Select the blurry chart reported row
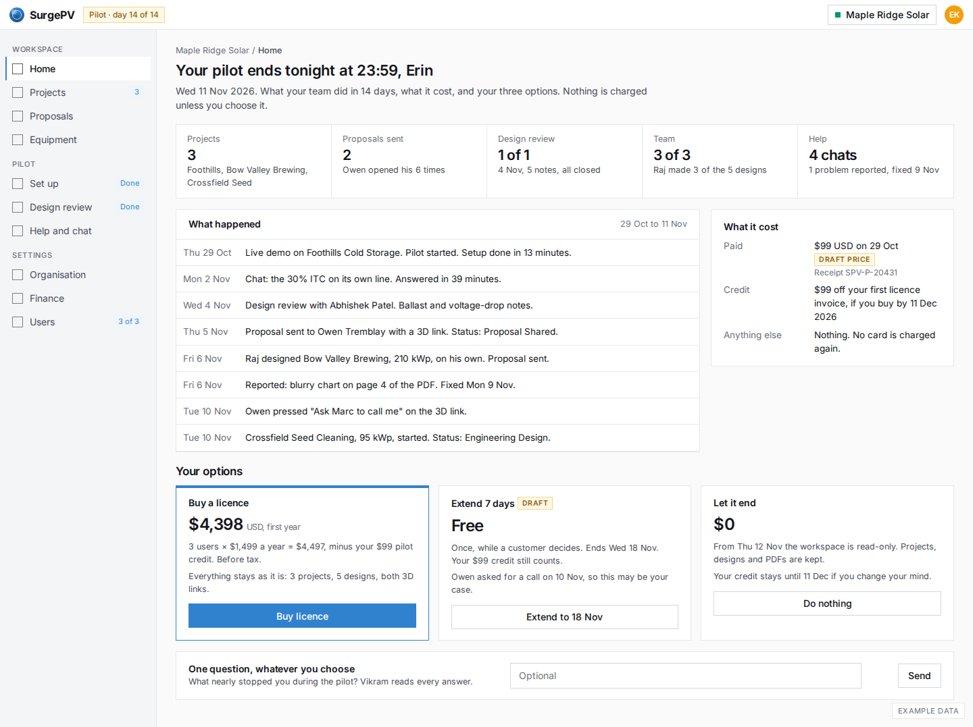The height and width of the screenshot is (727, 973). pos(438,385)
